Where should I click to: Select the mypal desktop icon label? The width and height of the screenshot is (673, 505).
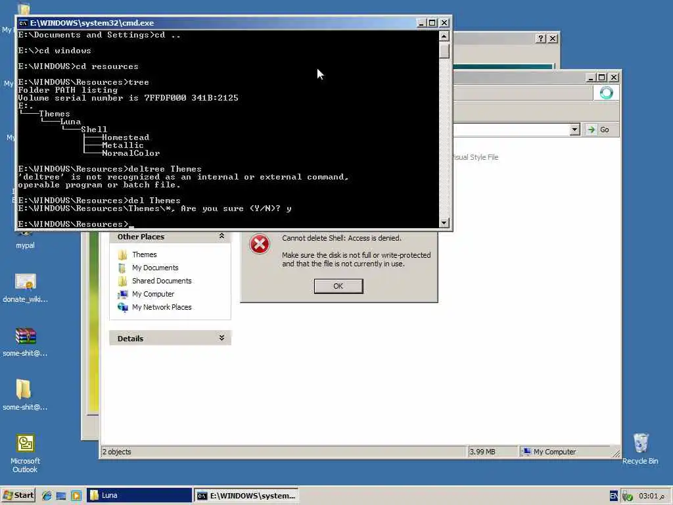pos(25,245)
